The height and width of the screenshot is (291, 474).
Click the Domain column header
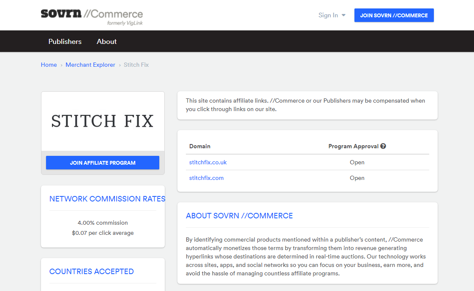pos(200,146)
